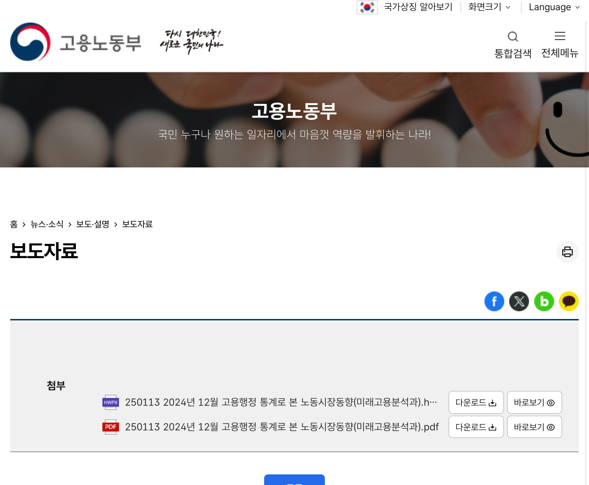
Task: Share via KakaoTalk
Action: click(x=569, y=301)
